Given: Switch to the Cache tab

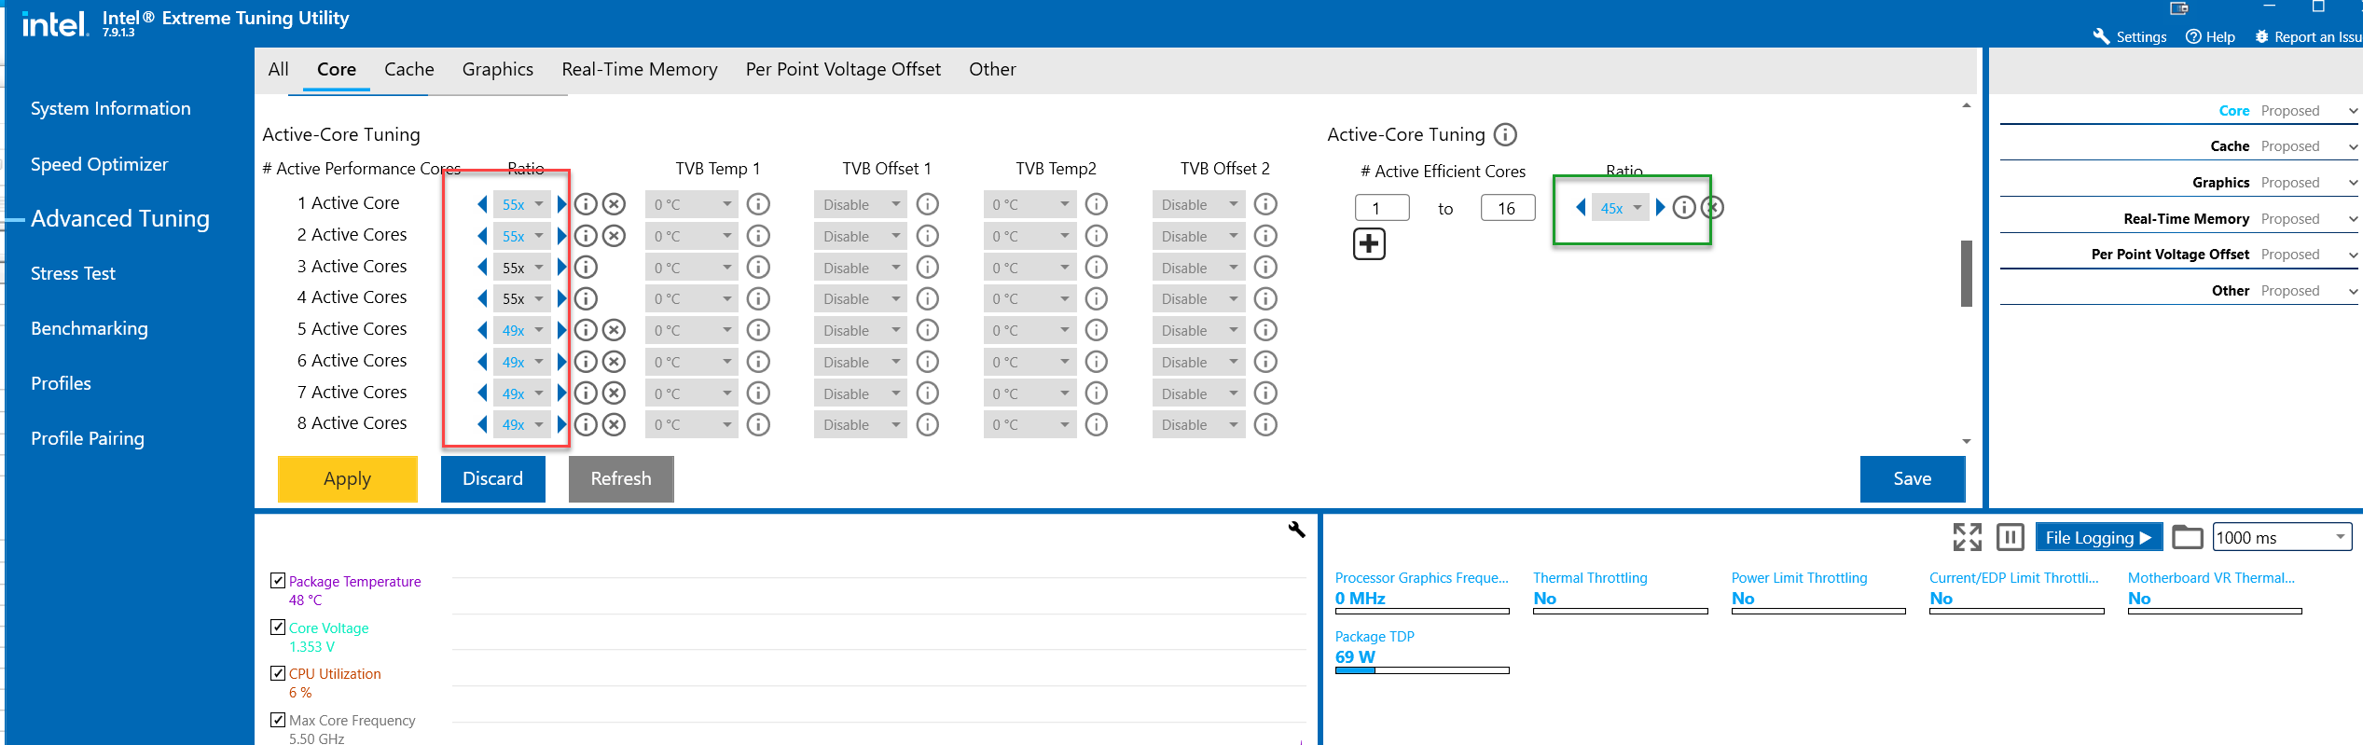Looking at the screenshot, I should (408, 70).
